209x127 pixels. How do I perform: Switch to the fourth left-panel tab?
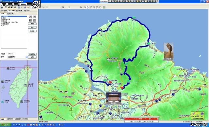coord(26,11)
